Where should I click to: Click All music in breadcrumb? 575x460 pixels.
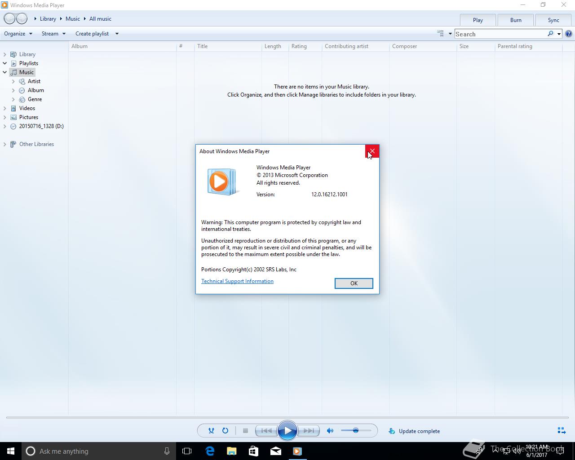pos(100,19)
